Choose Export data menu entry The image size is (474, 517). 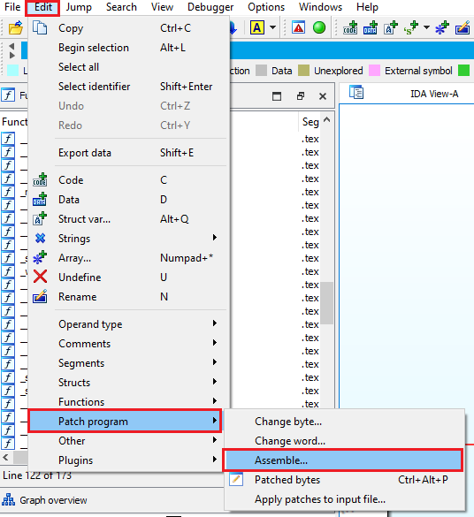[x=128, y=153]
